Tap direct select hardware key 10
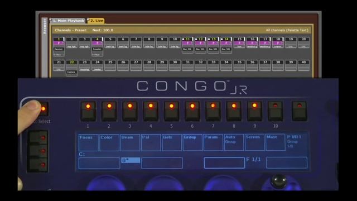This screenshot has height=201, width=357. (x=275, y=111)
